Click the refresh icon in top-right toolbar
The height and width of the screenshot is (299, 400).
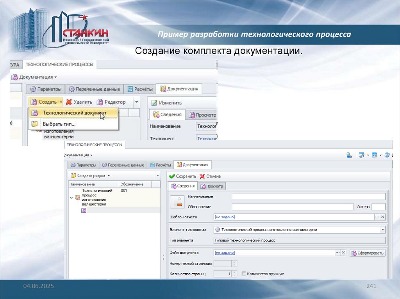coord(387,155)
